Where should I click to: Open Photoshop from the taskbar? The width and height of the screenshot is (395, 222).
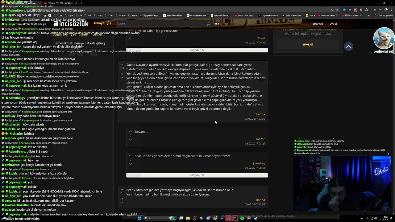tap(222, 218)
